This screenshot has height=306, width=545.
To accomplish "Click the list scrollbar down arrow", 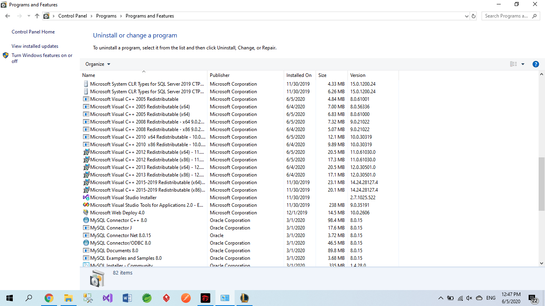I will click(x=541, y=263).
